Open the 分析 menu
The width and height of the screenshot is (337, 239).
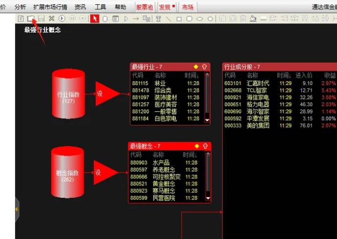[20, 7]
